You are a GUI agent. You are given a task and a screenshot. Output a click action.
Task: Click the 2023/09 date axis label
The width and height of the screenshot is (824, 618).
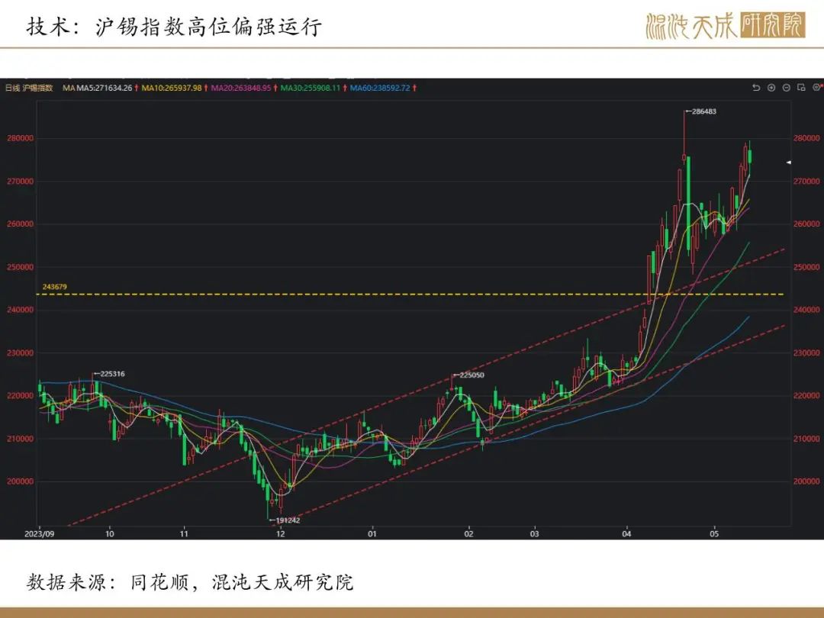pyautogui.click(x=40, y=534)
